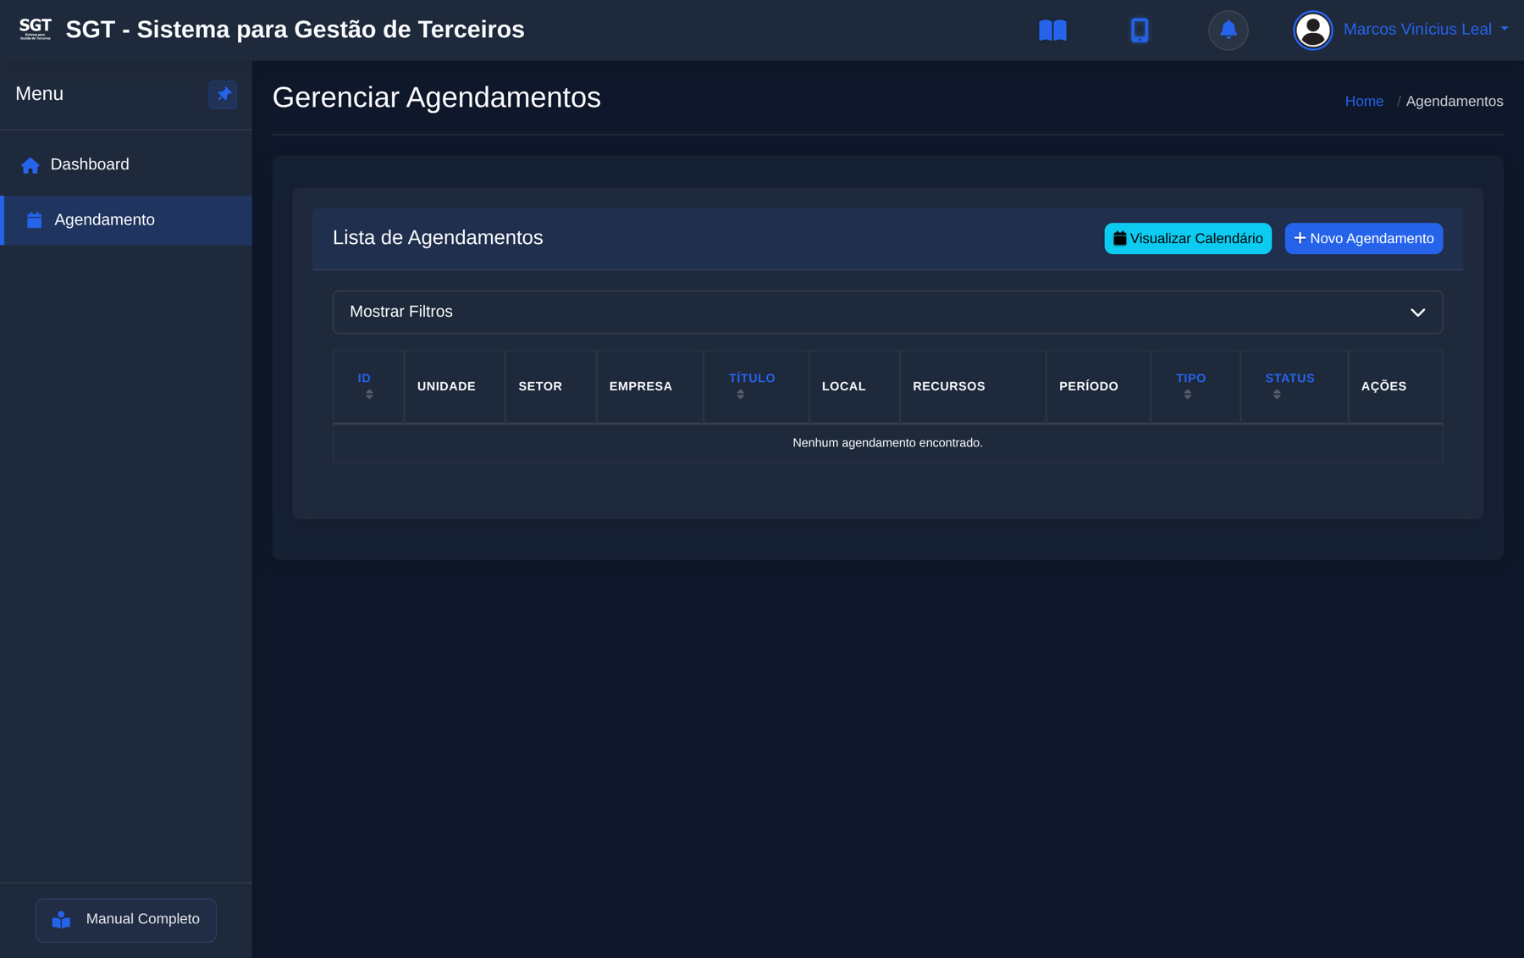Open the Marcos Vinícius Leal user dropdown
The height and width of the screenshot is (958, 1524).
click(1425, 30)
